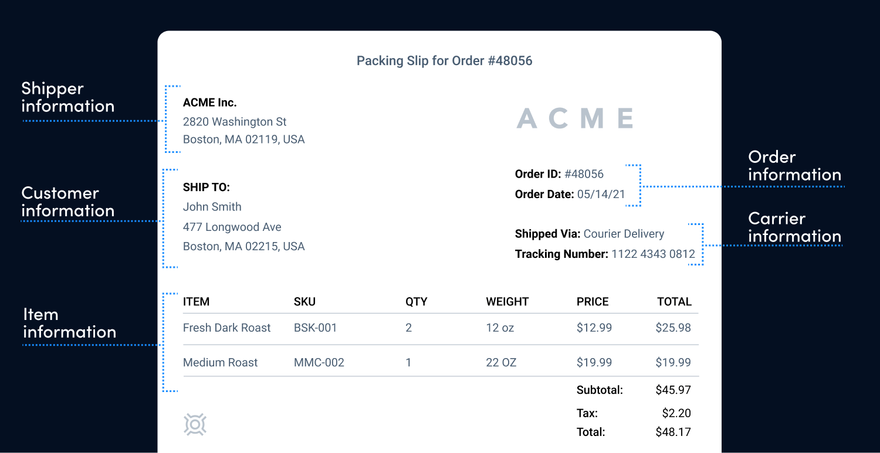Select the Medium Roast row item

click(x=220, y=363)
